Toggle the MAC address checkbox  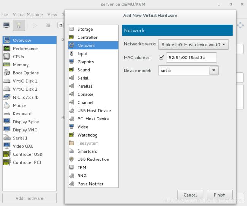161,57
